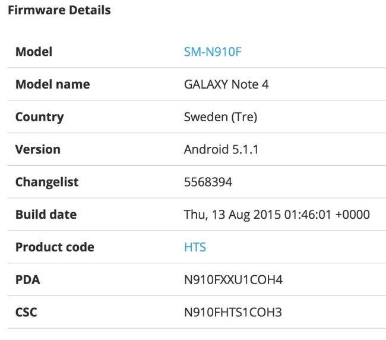Select the Android 5.1.1 version text
This screenshot has height=340, width=386.
pos(222,149)
